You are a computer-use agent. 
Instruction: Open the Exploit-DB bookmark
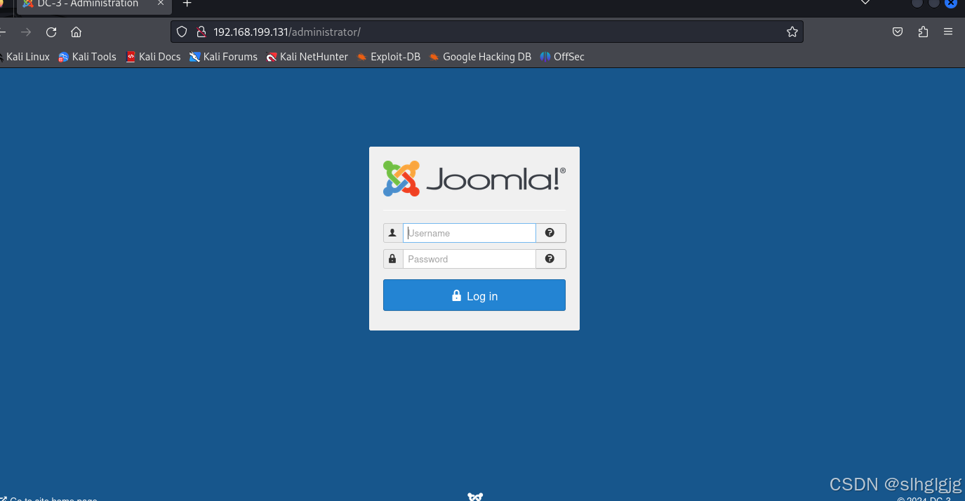pyautogui.click(x=389, y=57)
